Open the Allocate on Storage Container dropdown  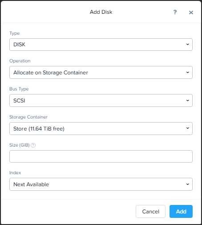pyautogui.click(x=101, y=73)
